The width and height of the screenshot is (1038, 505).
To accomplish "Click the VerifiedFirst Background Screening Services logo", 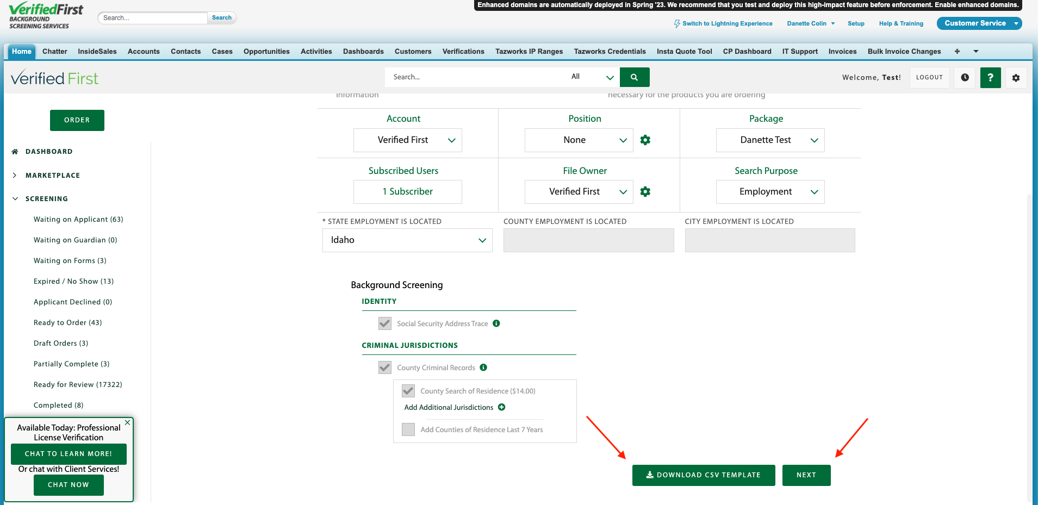I will [46, 16].
